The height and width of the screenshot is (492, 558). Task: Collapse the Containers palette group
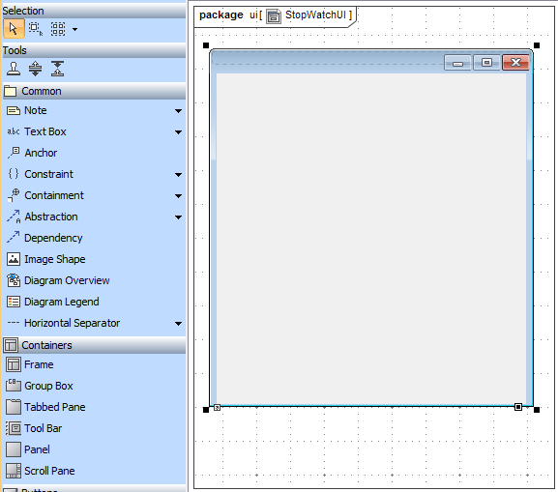click(x=94, y=345)
